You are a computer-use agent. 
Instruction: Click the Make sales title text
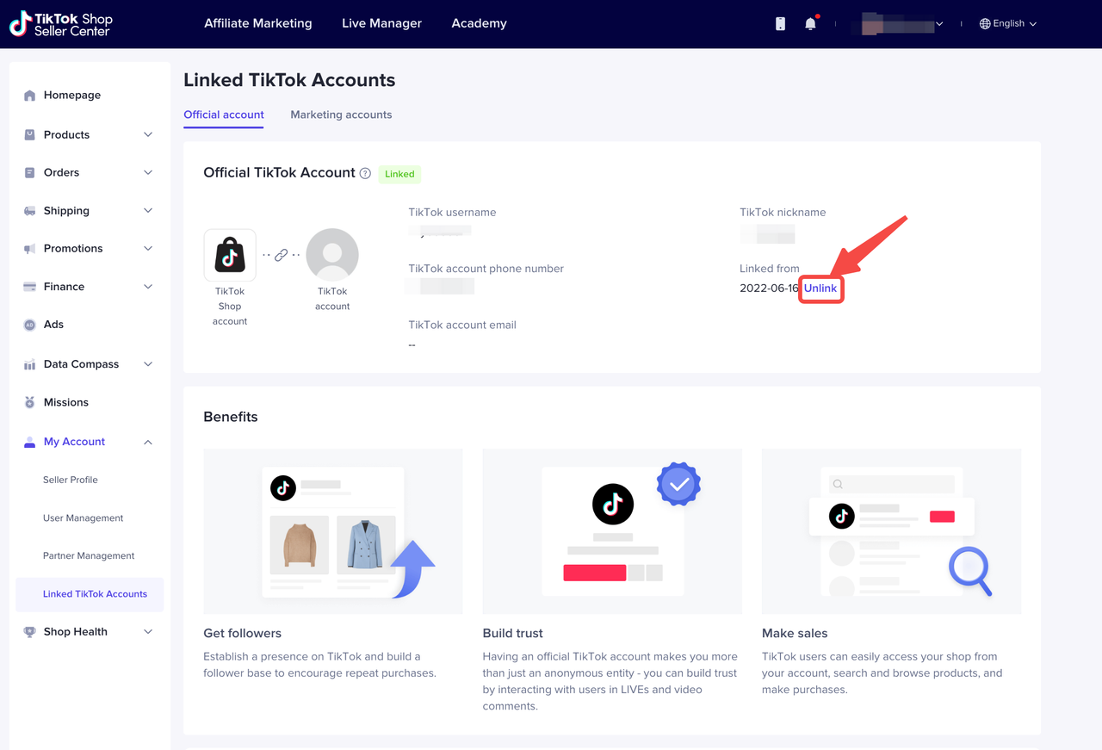[x=795, y=634]
